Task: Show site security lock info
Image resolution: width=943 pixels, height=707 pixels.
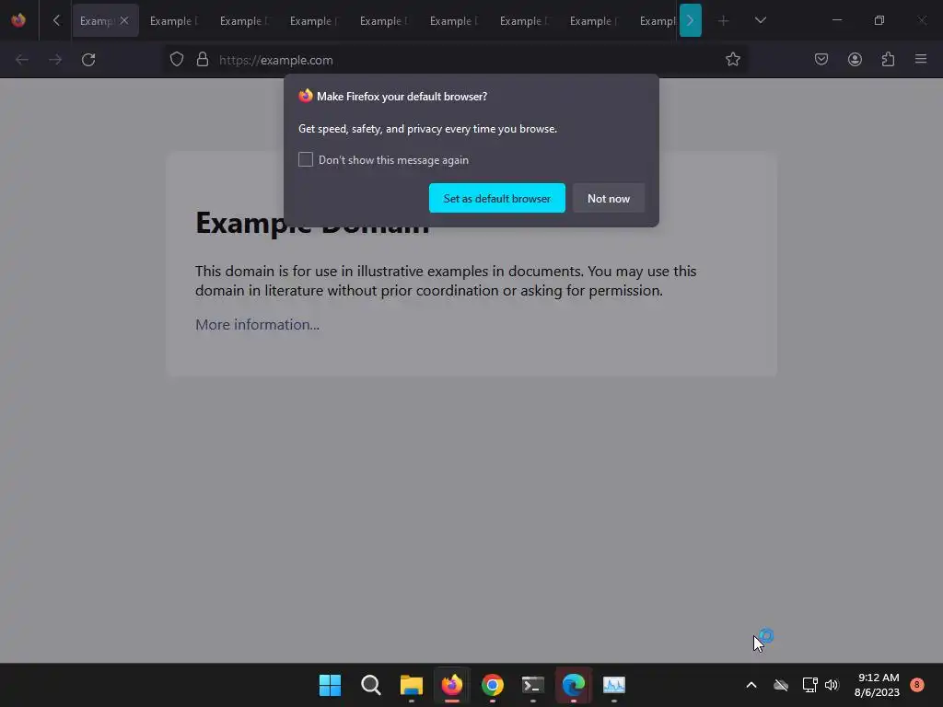Action: 203,60
